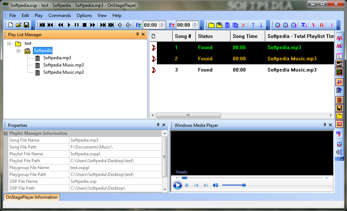Open the Options menu
Image resolution: width=347 pixels, height=211 pixels.
pyautogui.click(x=84, y=16)
